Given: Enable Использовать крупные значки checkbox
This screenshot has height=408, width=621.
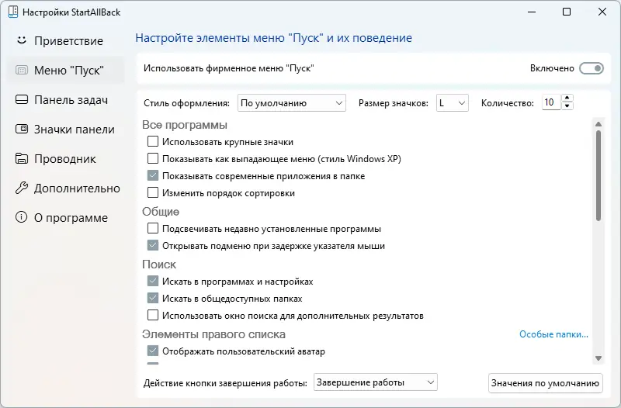Looking at the screenshot, I should pos(153,142).
